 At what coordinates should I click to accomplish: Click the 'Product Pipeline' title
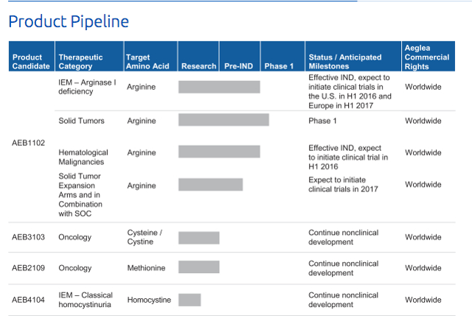69,21
